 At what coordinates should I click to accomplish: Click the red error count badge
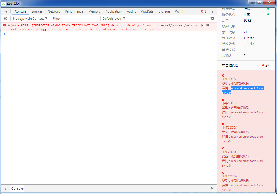203,11
